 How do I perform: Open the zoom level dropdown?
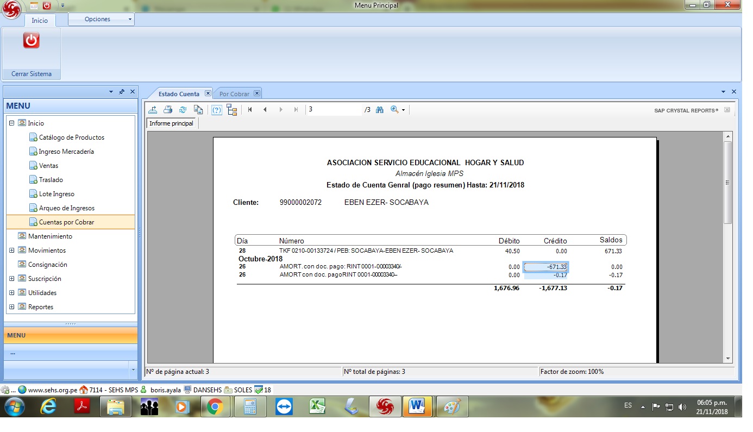pyautogui.click(x=398, y=110)
